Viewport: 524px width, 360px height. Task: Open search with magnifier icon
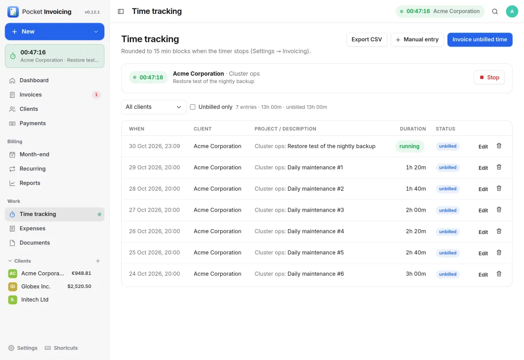pos(495,11)
